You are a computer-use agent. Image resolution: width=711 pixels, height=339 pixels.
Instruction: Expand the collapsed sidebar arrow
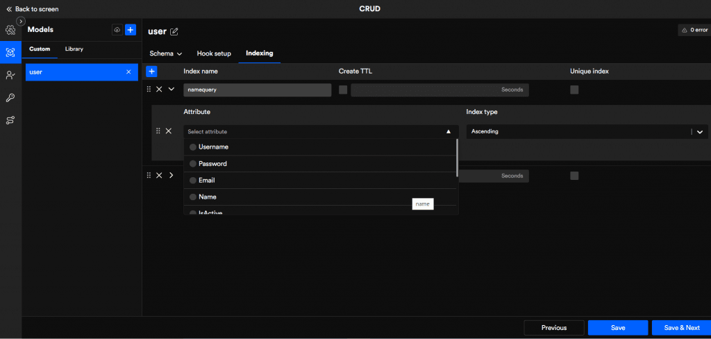pyautogui.click(x=20, y=22)
